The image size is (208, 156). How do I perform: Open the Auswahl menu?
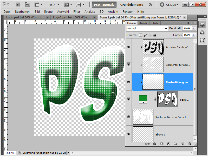point(63,12)
